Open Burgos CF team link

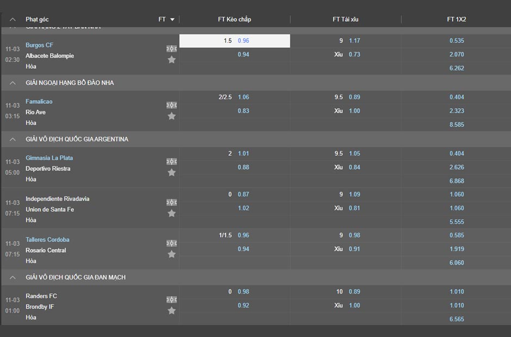[40, 45]
